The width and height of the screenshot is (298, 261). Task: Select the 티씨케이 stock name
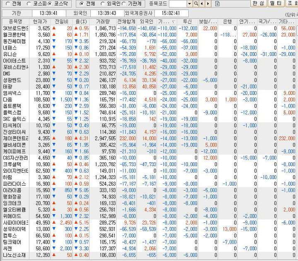(12, 126)
